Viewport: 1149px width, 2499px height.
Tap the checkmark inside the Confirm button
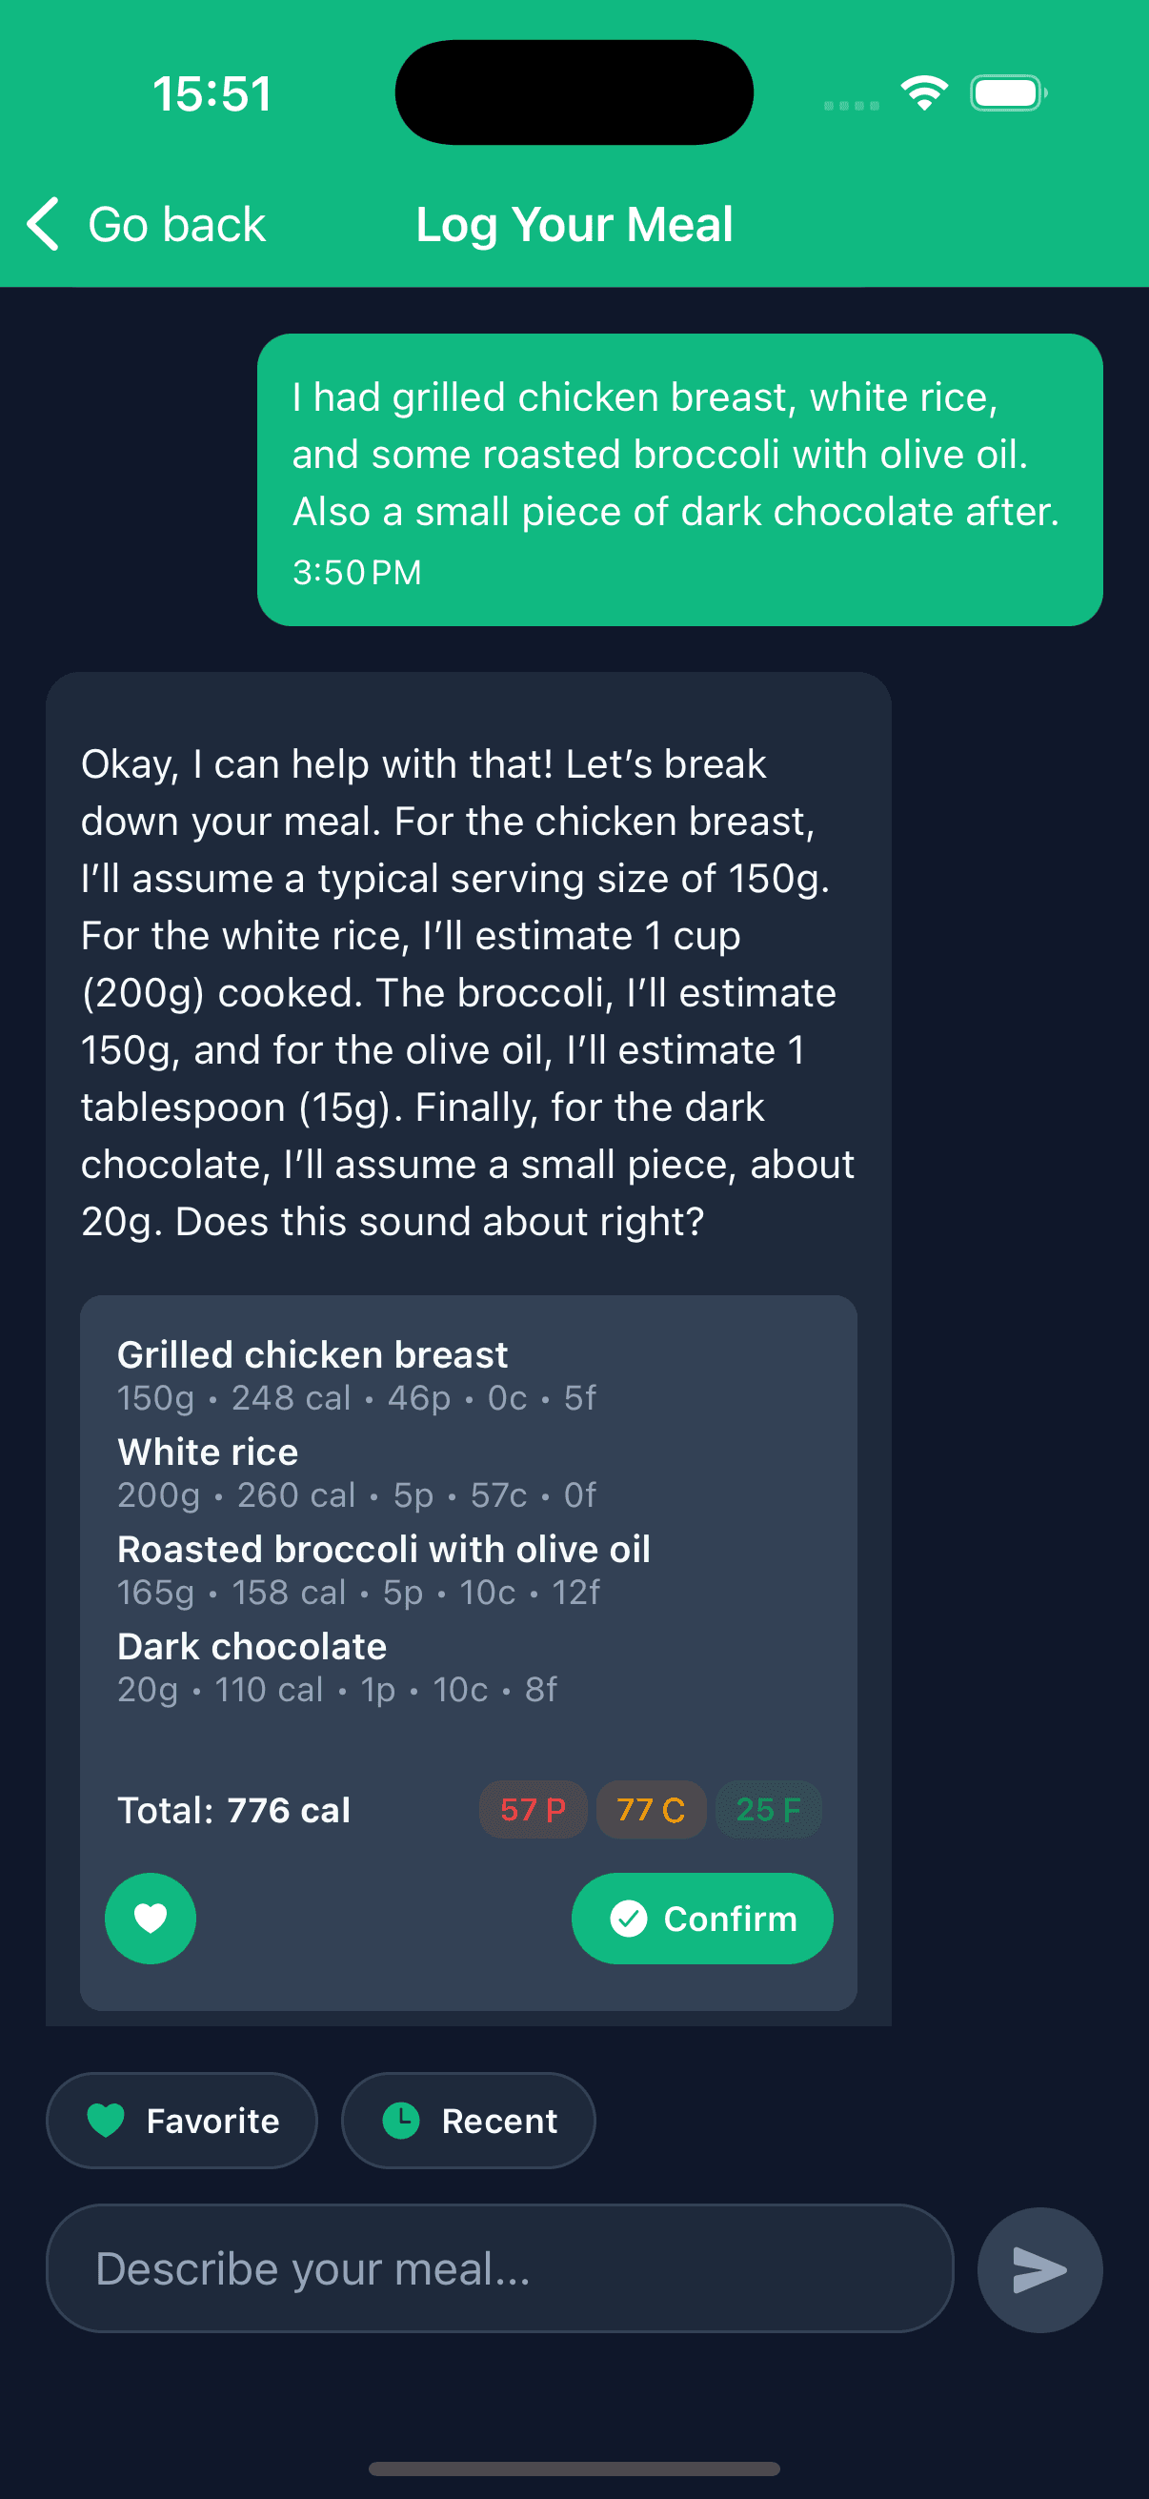click(632, 1918)
